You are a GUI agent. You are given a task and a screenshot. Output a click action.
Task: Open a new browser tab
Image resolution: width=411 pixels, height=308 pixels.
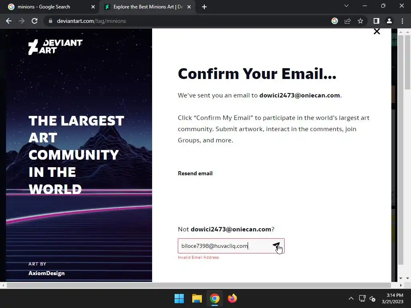[x=204, y=7]
